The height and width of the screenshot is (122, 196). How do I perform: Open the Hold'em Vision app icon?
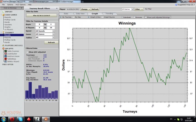point(6,56)
